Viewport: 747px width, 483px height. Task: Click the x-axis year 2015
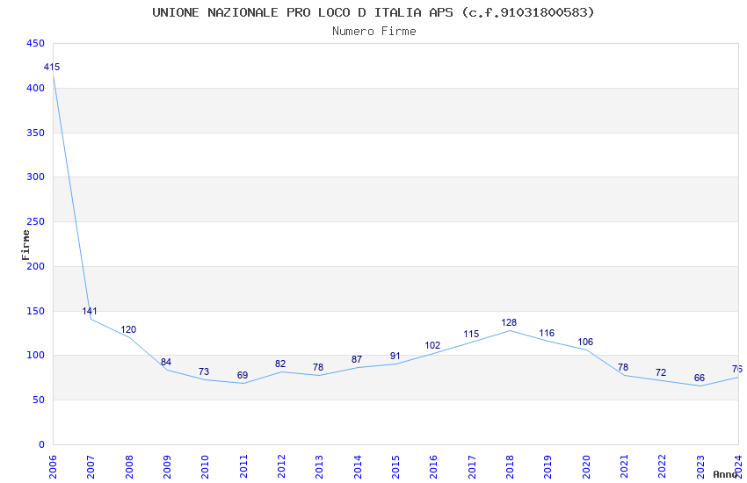point(395,467)
